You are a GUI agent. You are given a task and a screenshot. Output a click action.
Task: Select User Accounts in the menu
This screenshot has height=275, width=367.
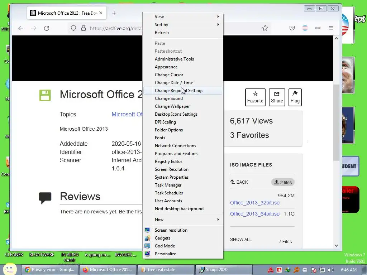(182, 201)
